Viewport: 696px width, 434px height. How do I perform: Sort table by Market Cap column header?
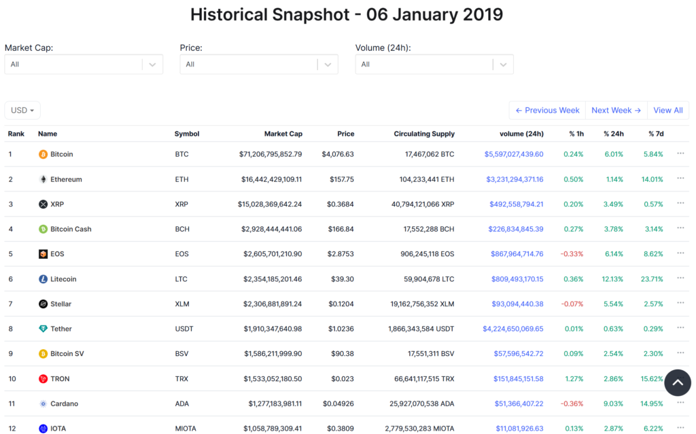pos(283,134)
